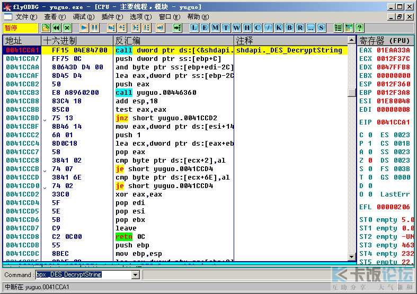Expand the Command history dropdown arrow
The height and width of the screenshot is (294, 417).
[136, 274]
